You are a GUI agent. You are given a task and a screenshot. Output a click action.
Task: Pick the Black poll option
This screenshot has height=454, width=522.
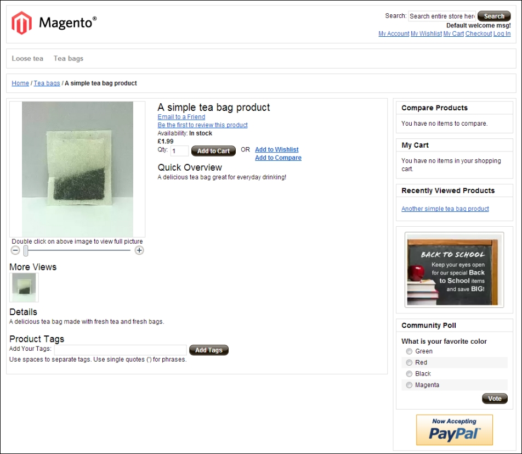pyautogui.click(x=409, y=374)
